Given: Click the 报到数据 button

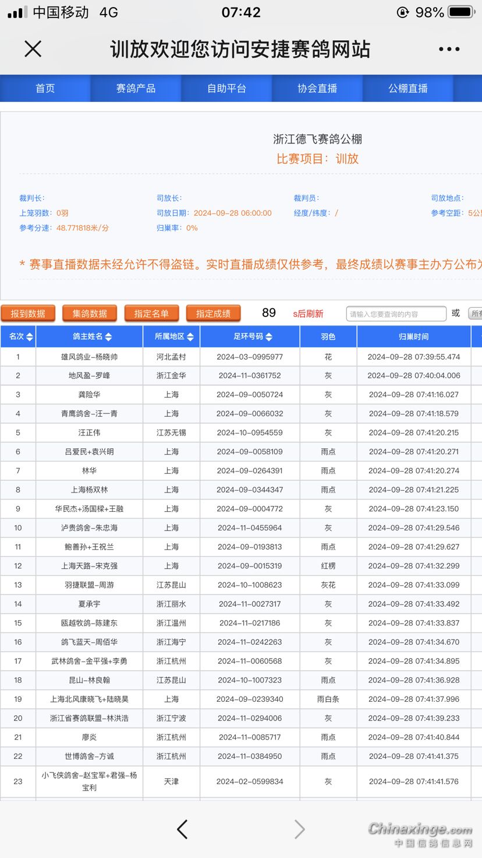Looking at the screenshot, I should [x=28, y=314].
